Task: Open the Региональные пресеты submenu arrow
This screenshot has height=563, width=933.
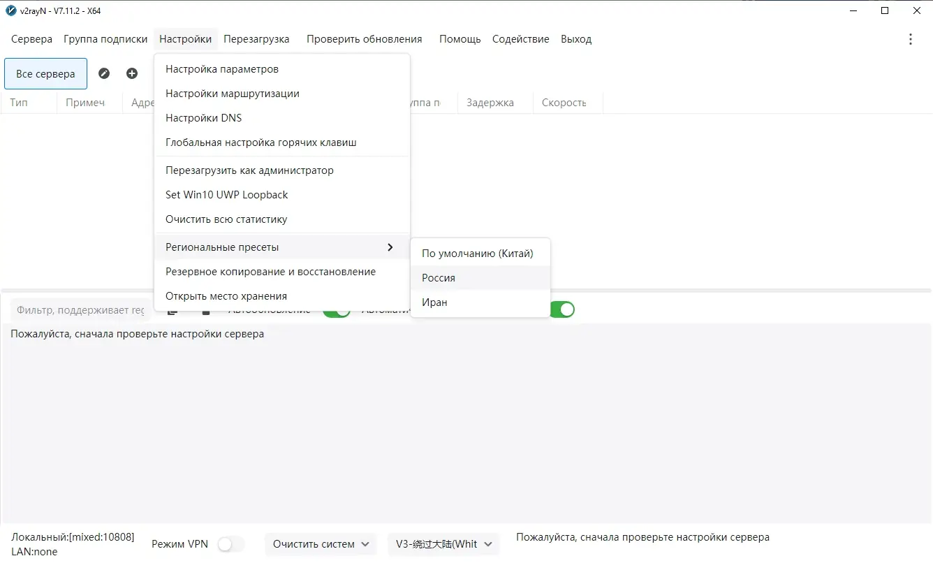Action: coord(390,247)
